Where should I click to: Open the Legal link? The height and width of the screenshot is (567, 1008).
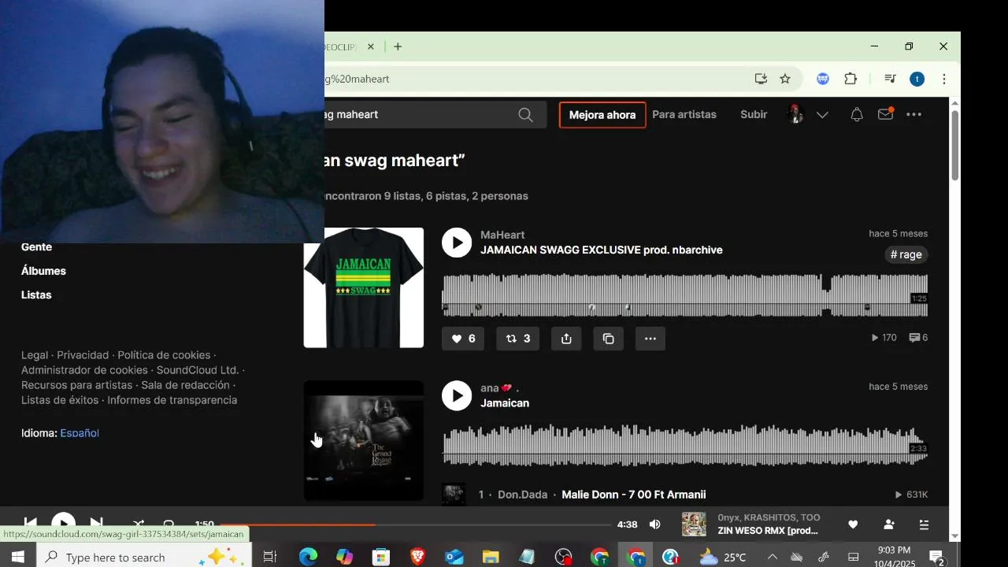coord(35,355)
